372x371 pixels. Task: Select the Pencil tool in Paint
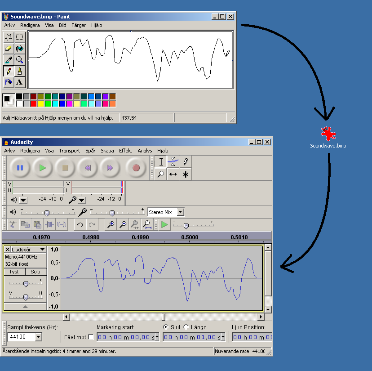coord(9,71)
